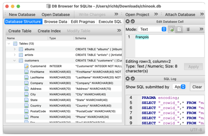Expand the artists table node

(15, 55)
